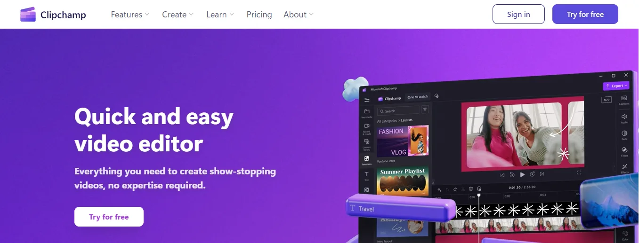Screen dimensions: 639x243
Task: Open the Audio speaker icon panel
Action: [624, 116]
